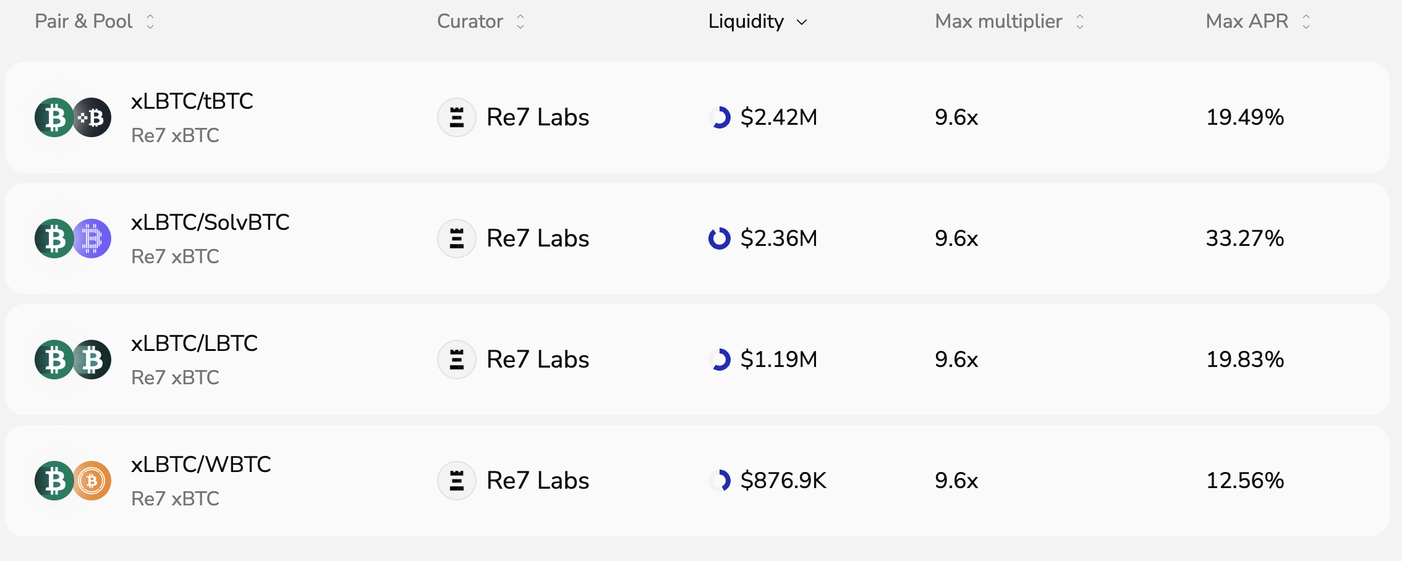
Task: Open the Liquidity sort dropdown
Action: pos(801,22)
